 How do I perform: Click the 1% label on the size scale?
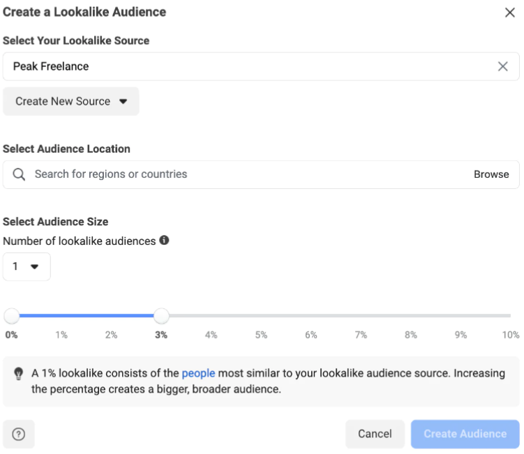61,335
